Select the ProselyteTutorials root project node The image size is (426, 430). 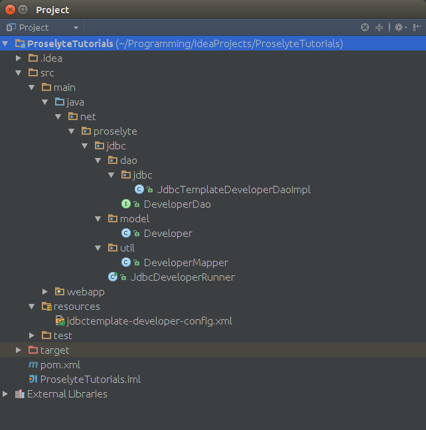click(x=70, y=44)
